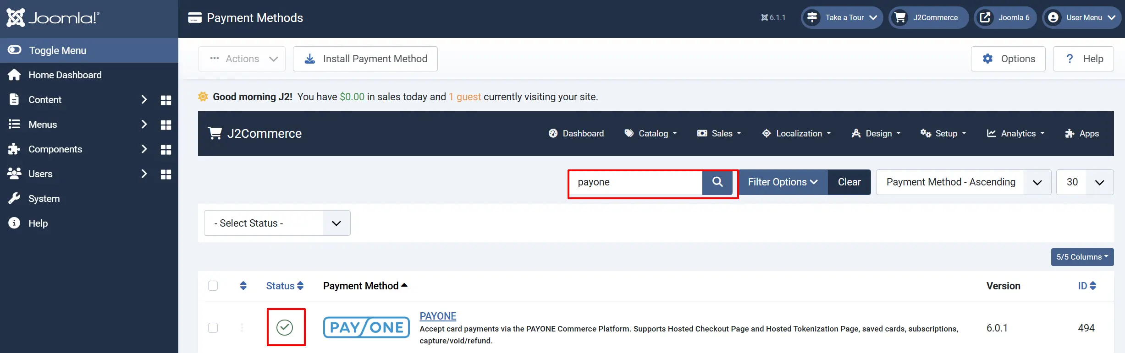Click the Joomla! logo
This screenshot has width=1125, height=353.
point(53,18)
